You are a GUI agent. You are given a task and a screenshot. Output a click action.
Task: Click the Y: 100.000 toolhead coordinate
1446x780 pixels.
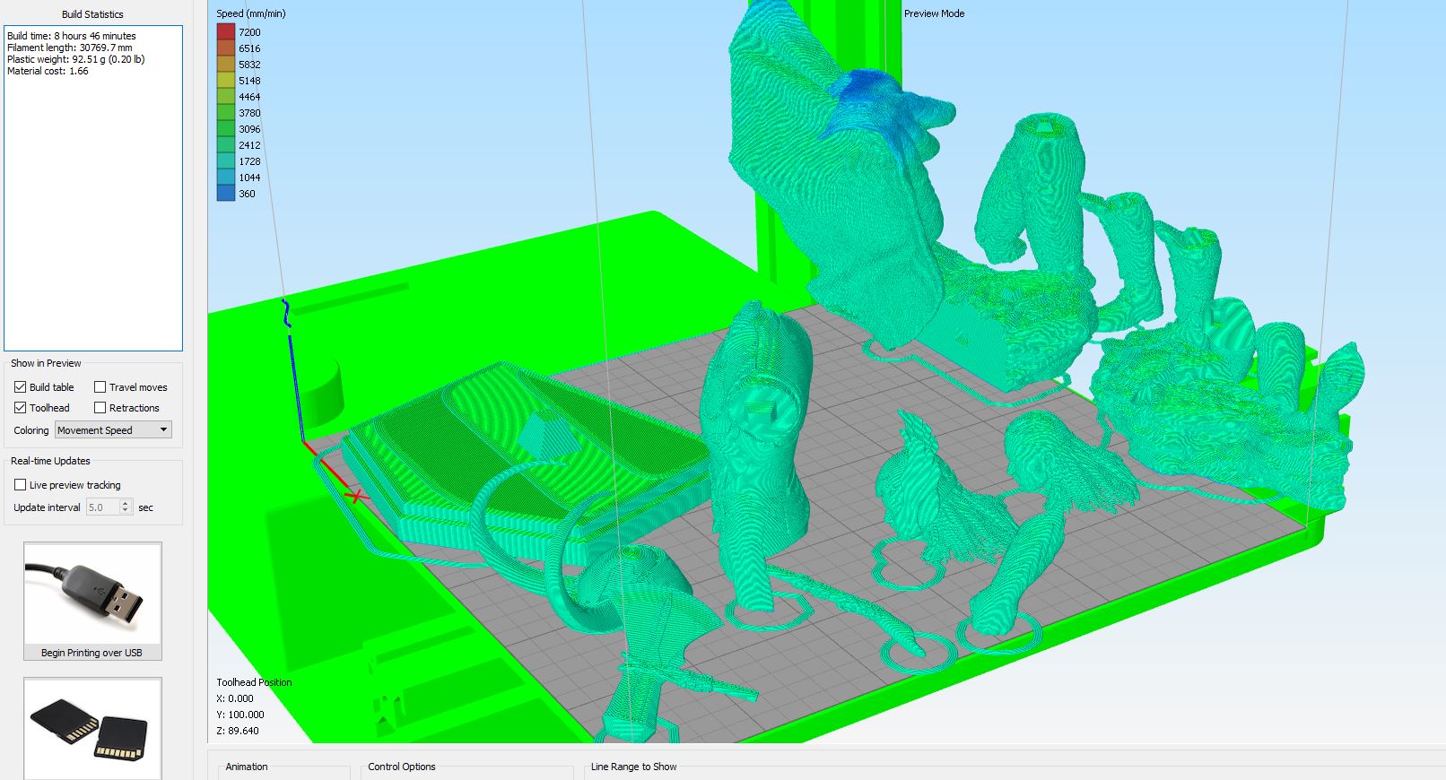(240, 715)
